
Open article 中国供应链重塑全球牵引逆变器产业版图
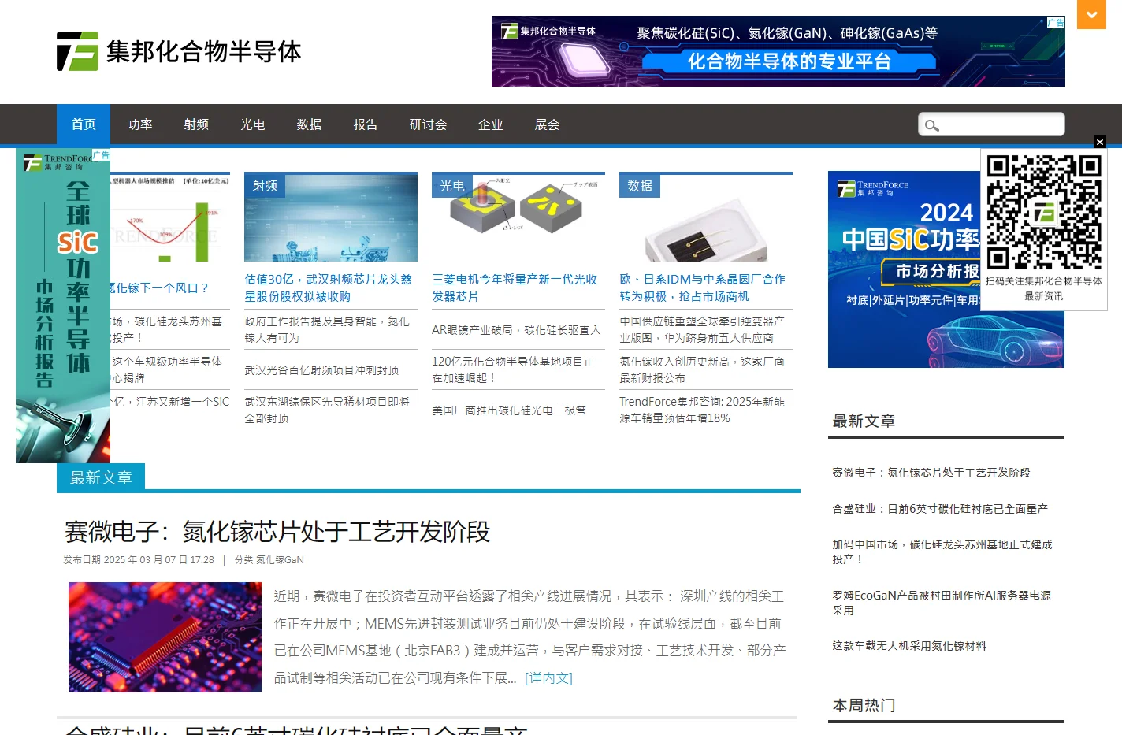pos(702,329)
